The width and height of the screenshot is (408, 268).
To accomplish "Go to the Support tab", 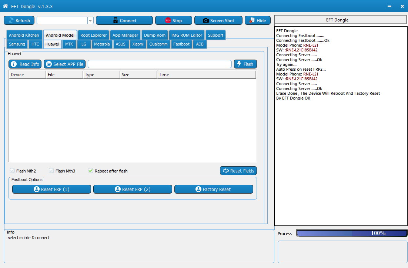I will click(216, 35).
